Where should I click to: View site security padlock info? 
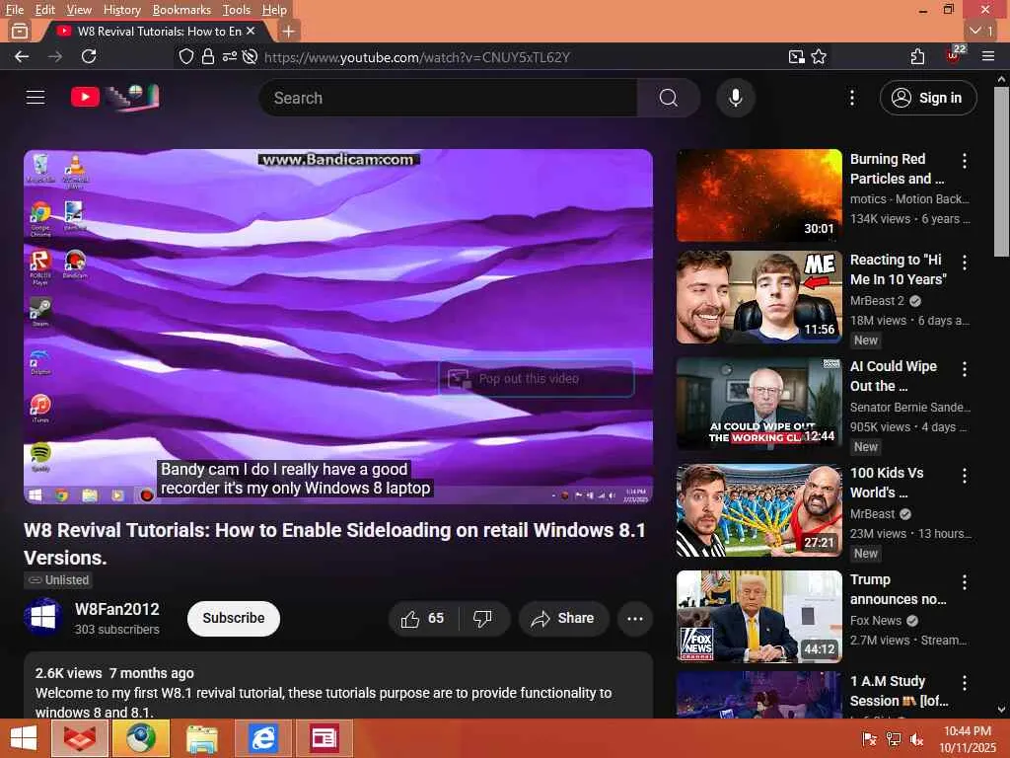[x=207, y=56]
